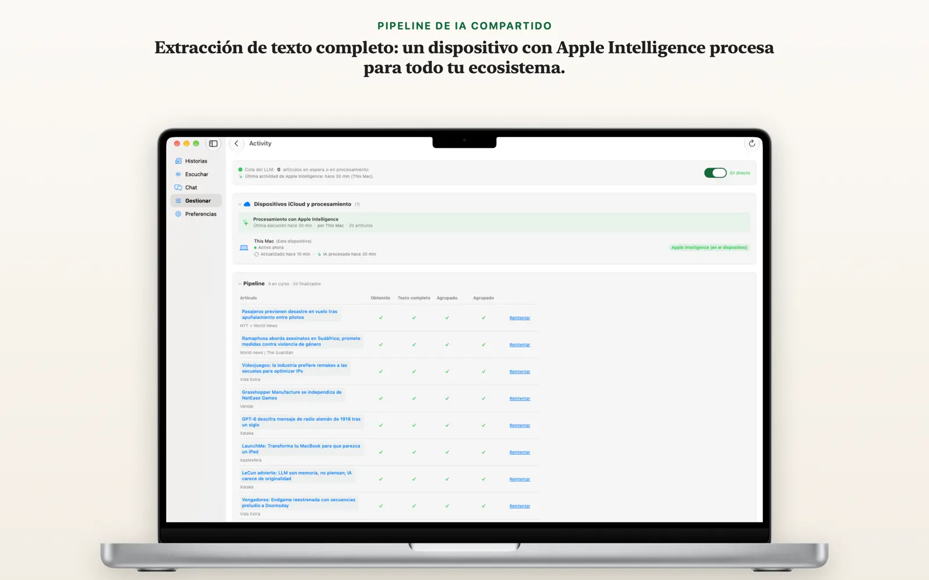Click the Historias sidebar icon
Image resolution: width=929 pixels, height=580 pixels.
(x=178, y=161)
